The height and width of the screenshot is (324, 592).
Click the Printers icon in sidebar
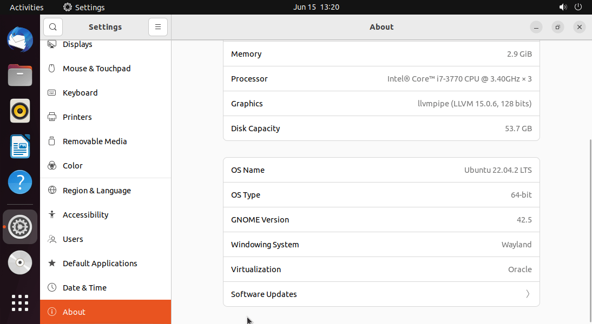coord(52,117)
